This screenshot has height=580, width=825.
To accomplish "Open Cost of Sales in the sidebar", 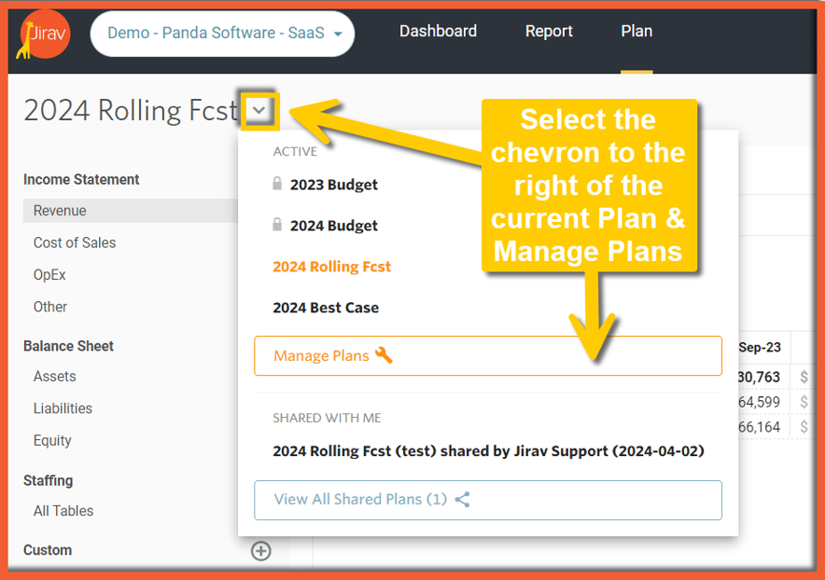I will pos(75,242).
